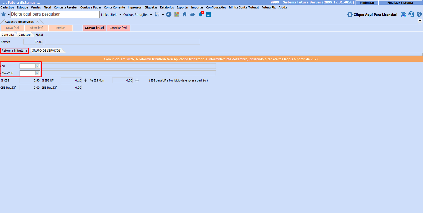The width and height of the screenshot is (423, 213).
Task: Open the calendar icon in toolbar
Action: (x=209, y=14)
